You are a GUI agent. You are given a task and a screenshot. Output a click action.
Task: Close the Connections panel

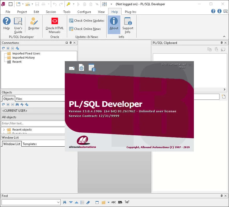point(75,43)
